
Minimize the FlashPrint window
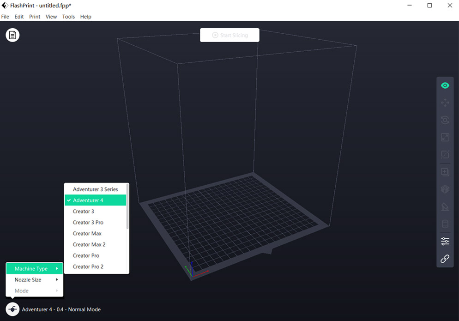pyautogui.click(x=410, y=5)
